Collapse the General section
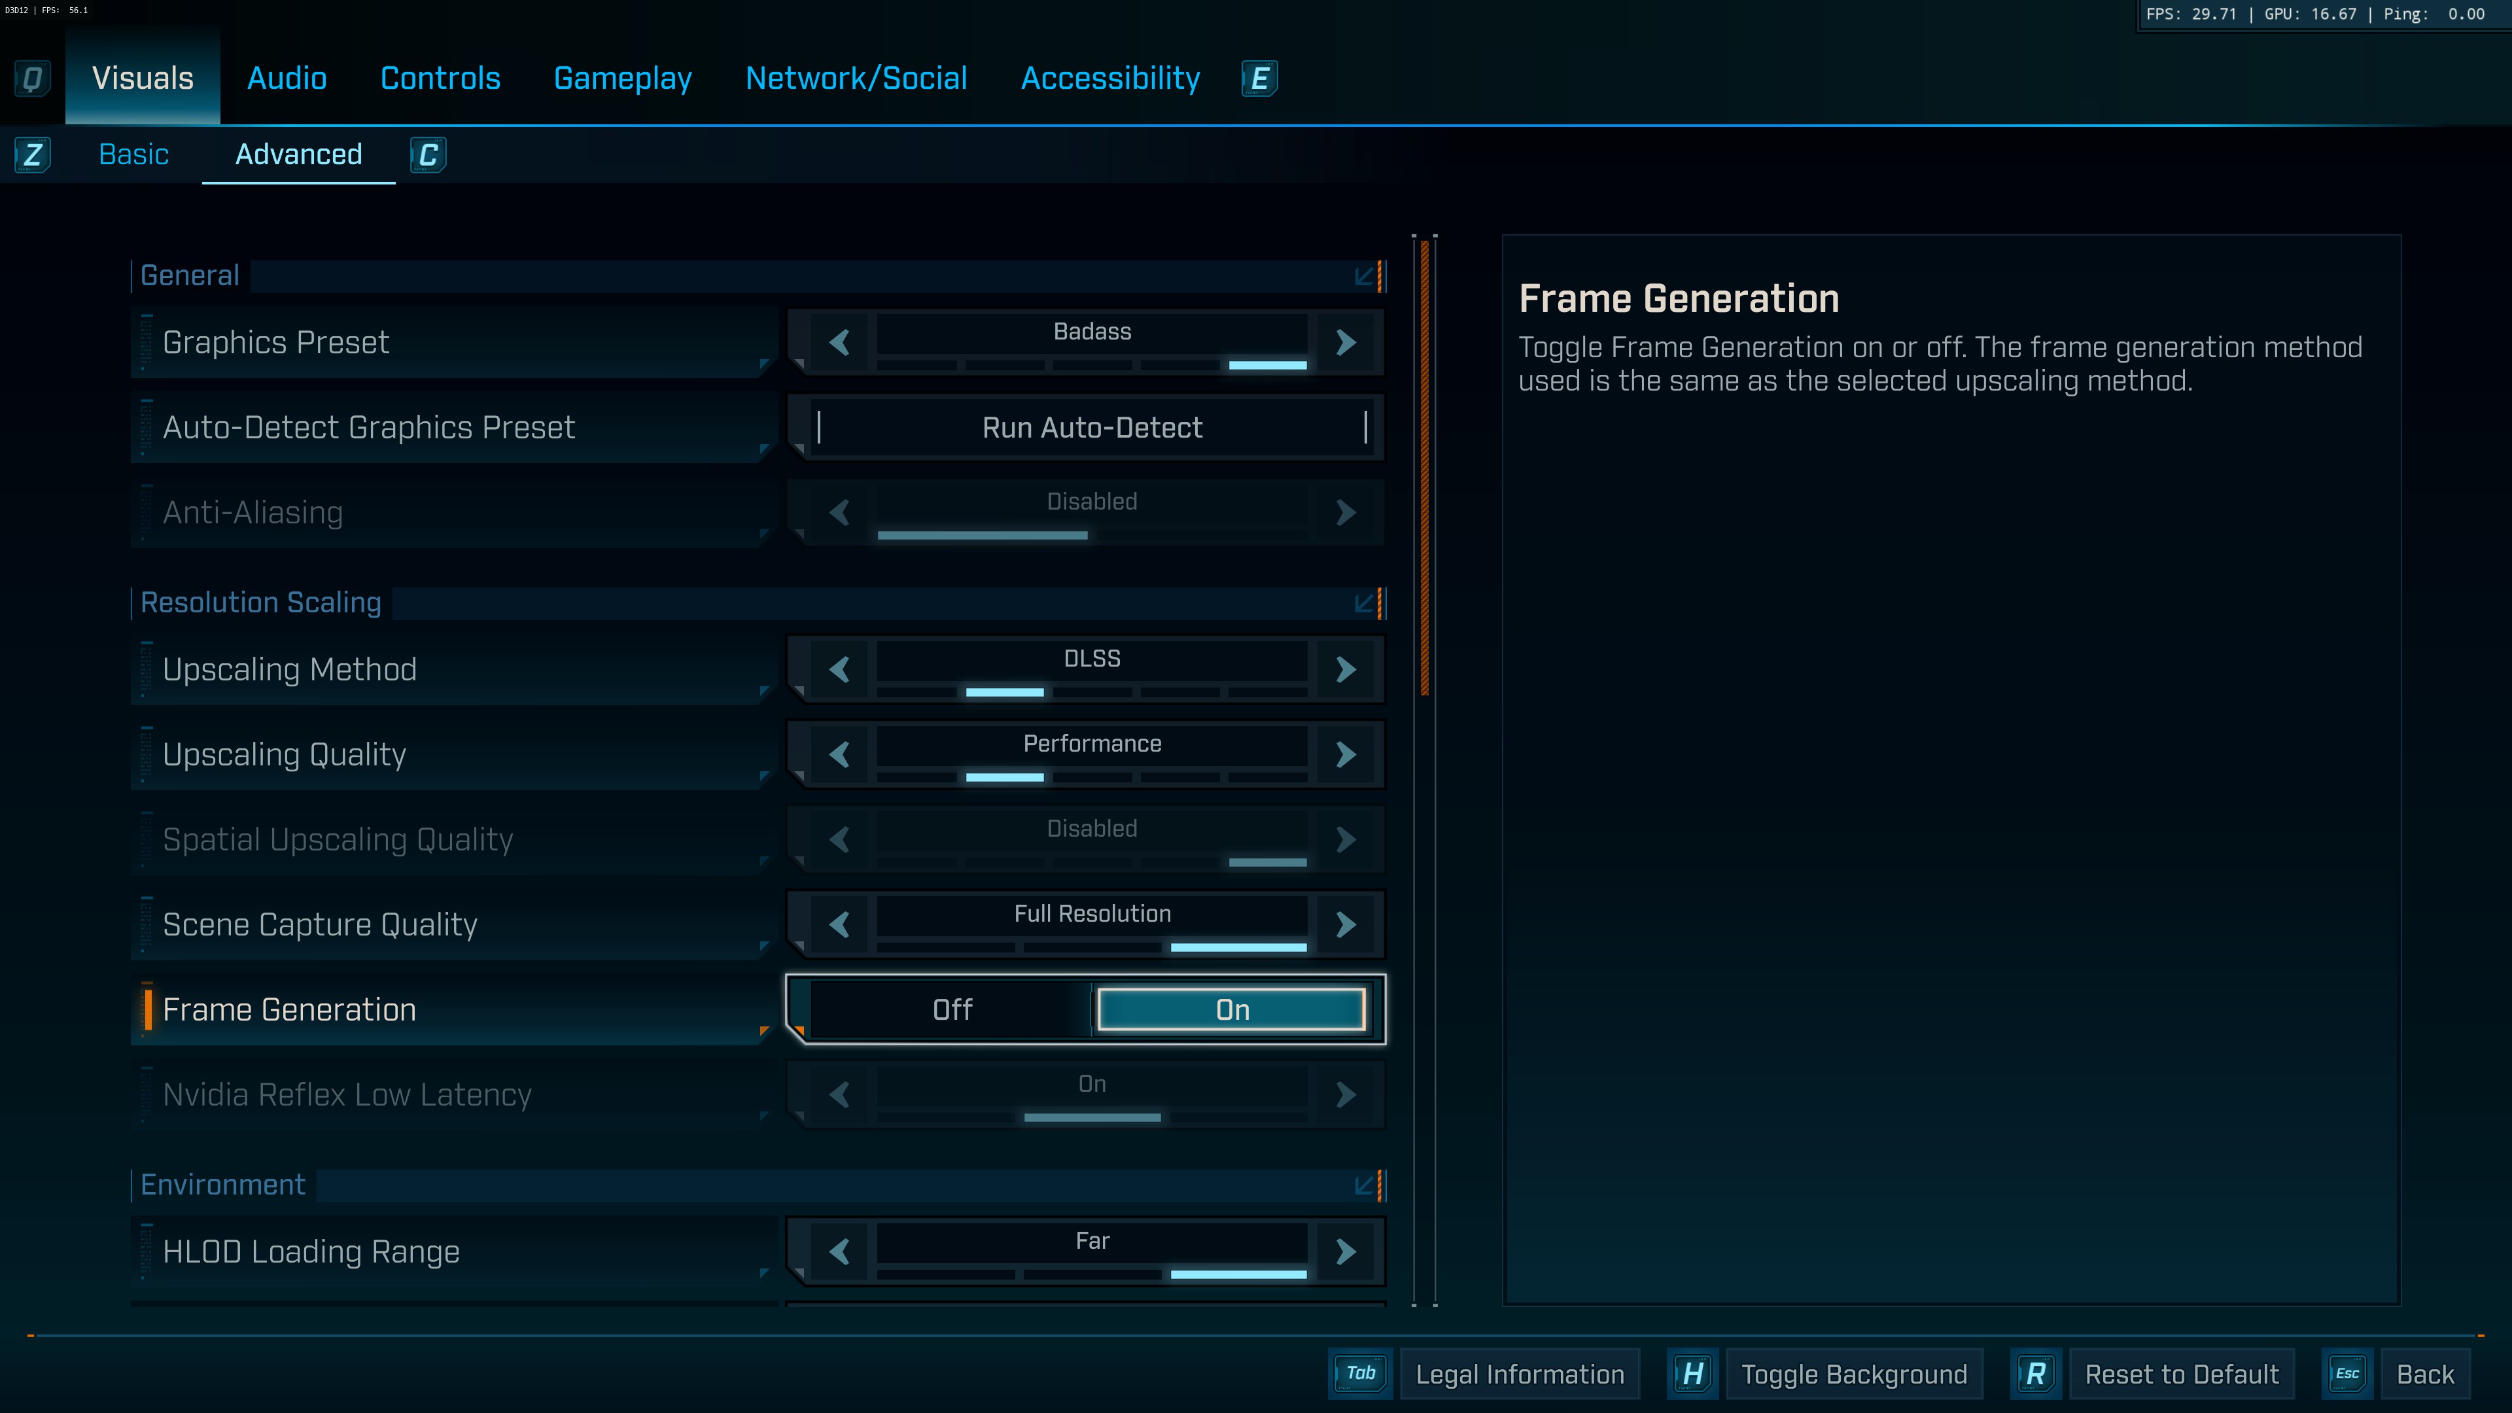This screenshot has height=1413, width=2512. tap(1364, 276)
